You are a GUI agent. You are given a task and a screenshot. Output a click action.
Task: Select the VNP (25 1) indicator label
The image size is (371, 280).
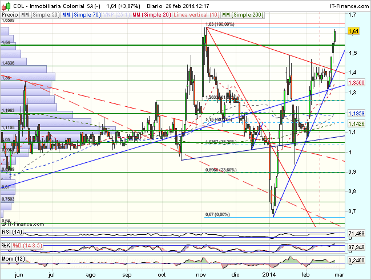pos(116,15)
